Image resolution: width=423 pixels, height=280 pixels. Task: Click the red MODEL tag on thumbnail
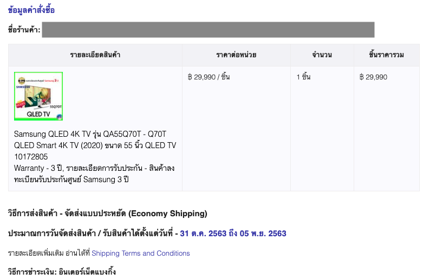point(19,103)
